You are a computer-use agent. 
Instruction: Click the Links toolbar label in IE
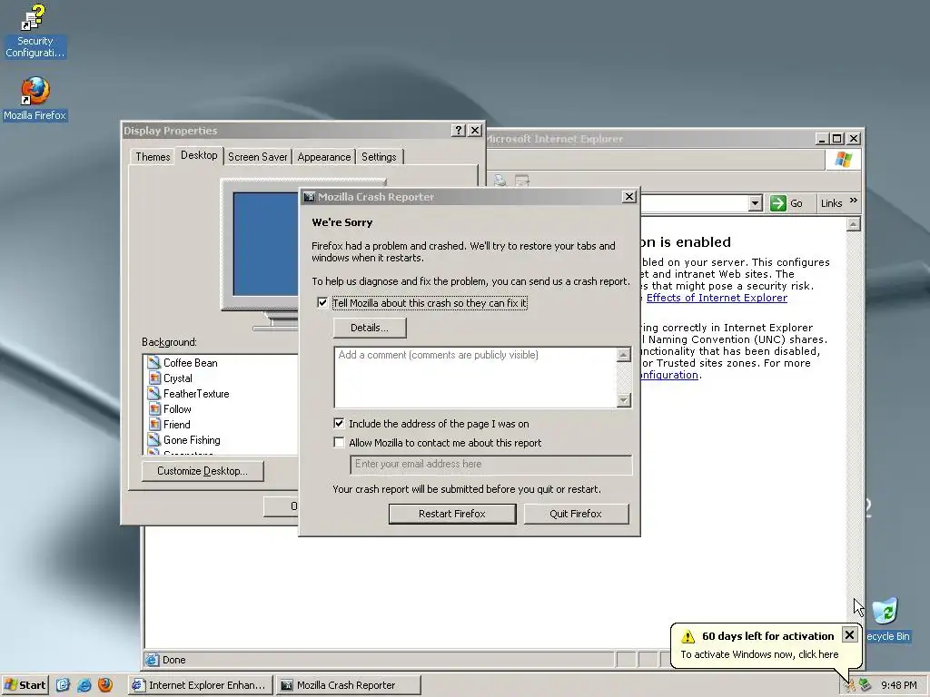coord(832,203)
